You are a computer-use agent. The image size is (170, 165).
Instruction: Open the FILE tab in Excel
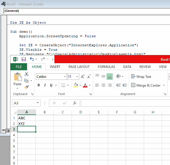coord(19,67)
